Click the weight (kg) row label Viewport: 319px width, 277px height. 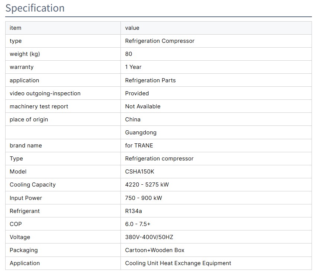tap(25, 54)
